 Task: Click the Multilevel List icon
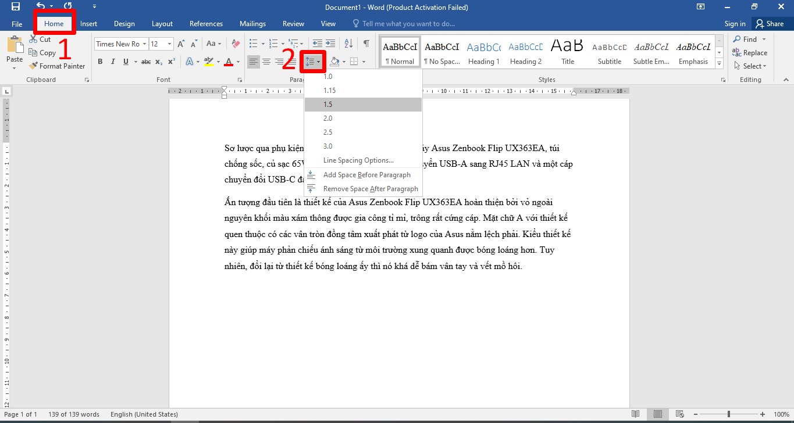[x=294, y=44]
